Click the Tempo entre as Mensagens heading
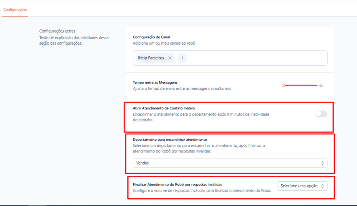The image size is (357, 206). point(155,82)
